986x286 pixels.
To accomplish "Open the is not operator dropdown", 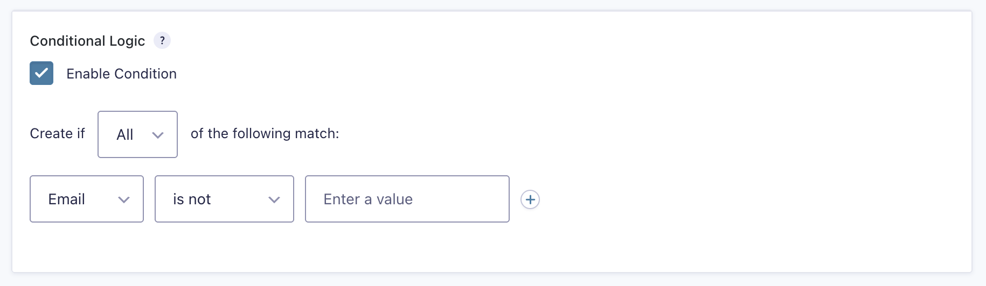I will pos(224,199).
